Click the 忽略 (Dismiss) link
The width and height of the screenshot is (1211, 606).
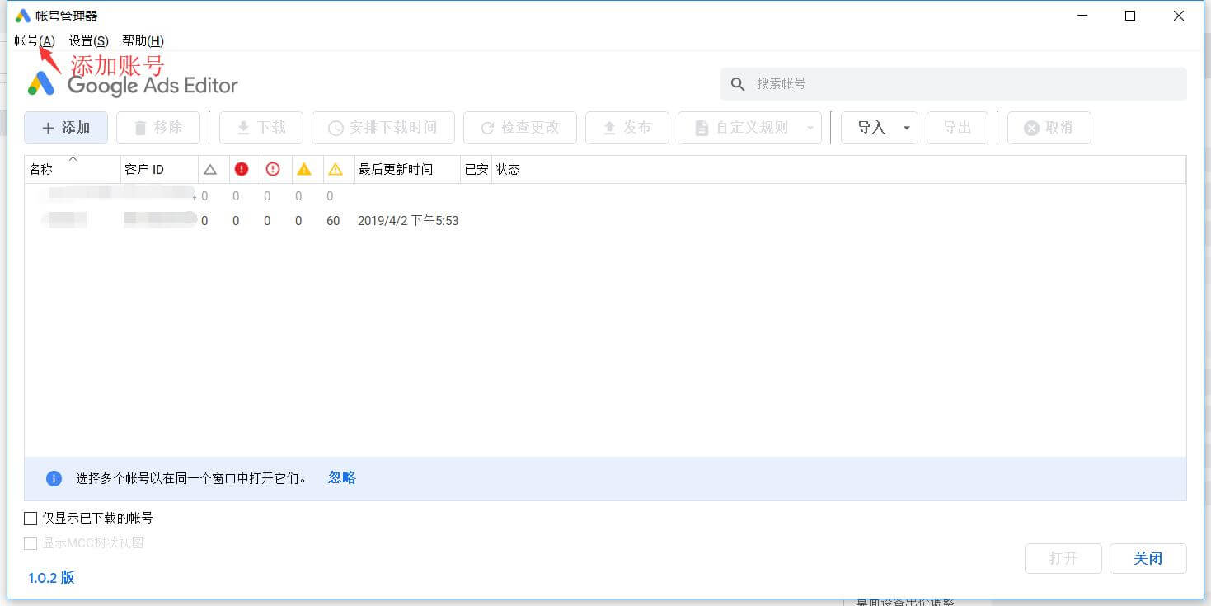click(341, 477)
